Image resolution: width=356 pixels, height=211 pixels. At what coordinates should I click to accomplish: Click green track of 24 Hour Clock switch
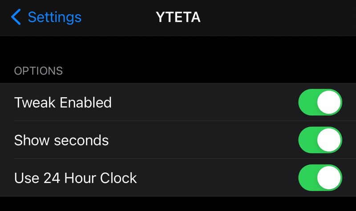click(307, 178)
